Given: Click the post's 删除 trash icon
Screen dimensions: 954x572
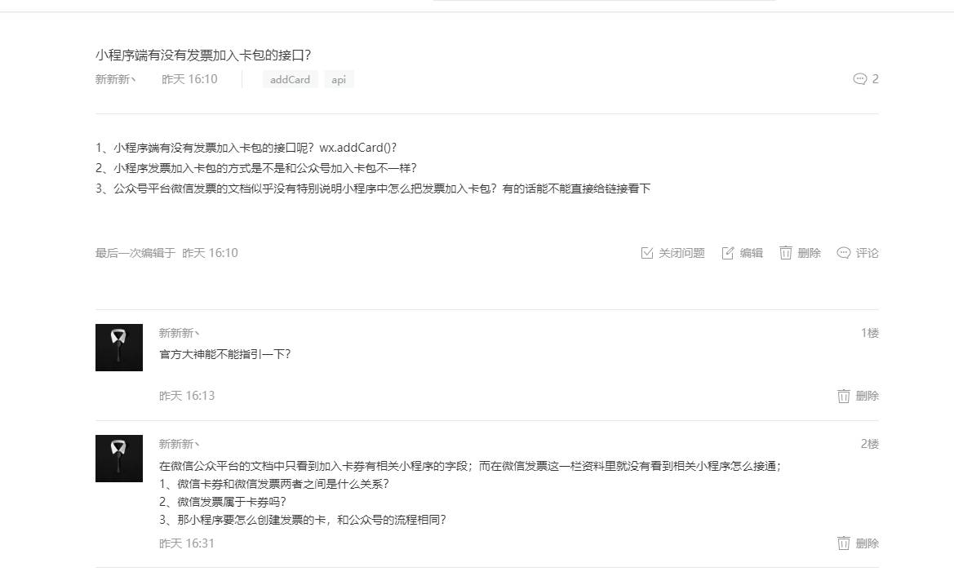Looking at the screenshot, I should click(x=785, y=253).
